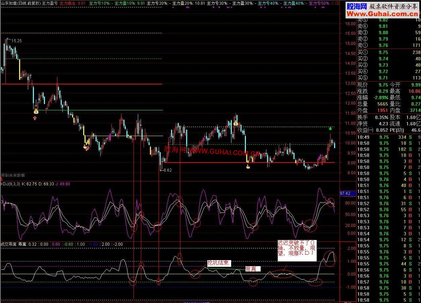Click the 成交乖离 indicator label
Screen dimensions: 421x303
click(8, 244)
